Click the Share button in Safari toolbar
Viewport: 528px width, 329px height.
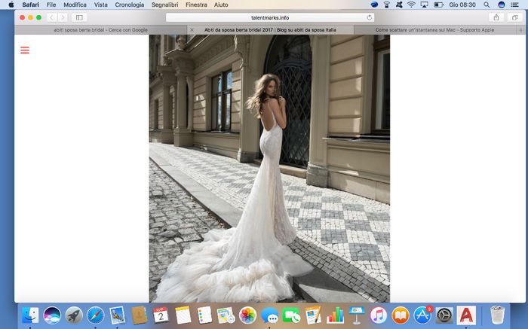tap(496, 17)
